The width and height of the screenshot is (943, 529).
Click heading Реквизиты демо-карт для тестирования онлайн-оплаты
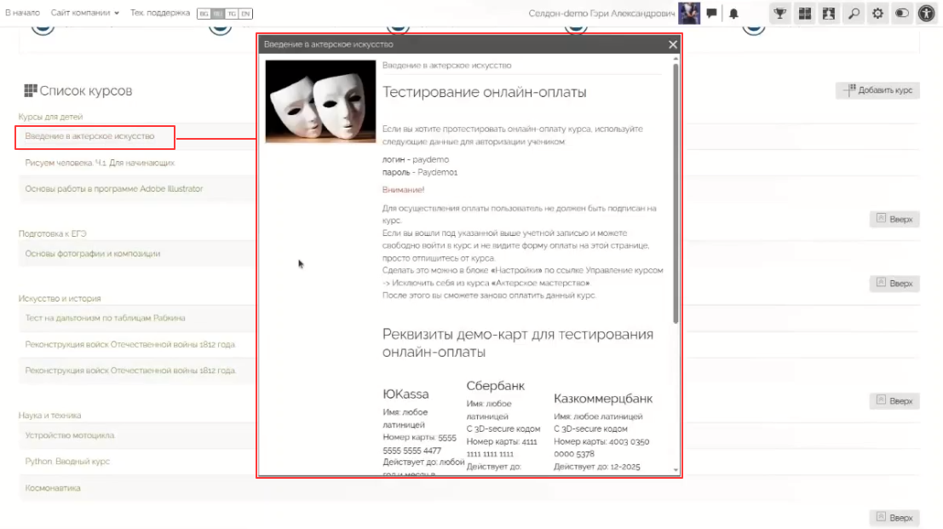click(x=518, y=342)
